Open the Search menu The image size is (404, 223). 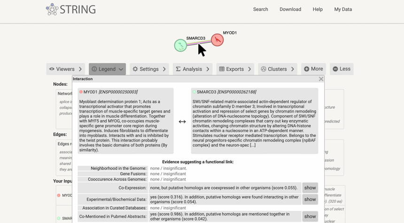[x=260, y=9]
